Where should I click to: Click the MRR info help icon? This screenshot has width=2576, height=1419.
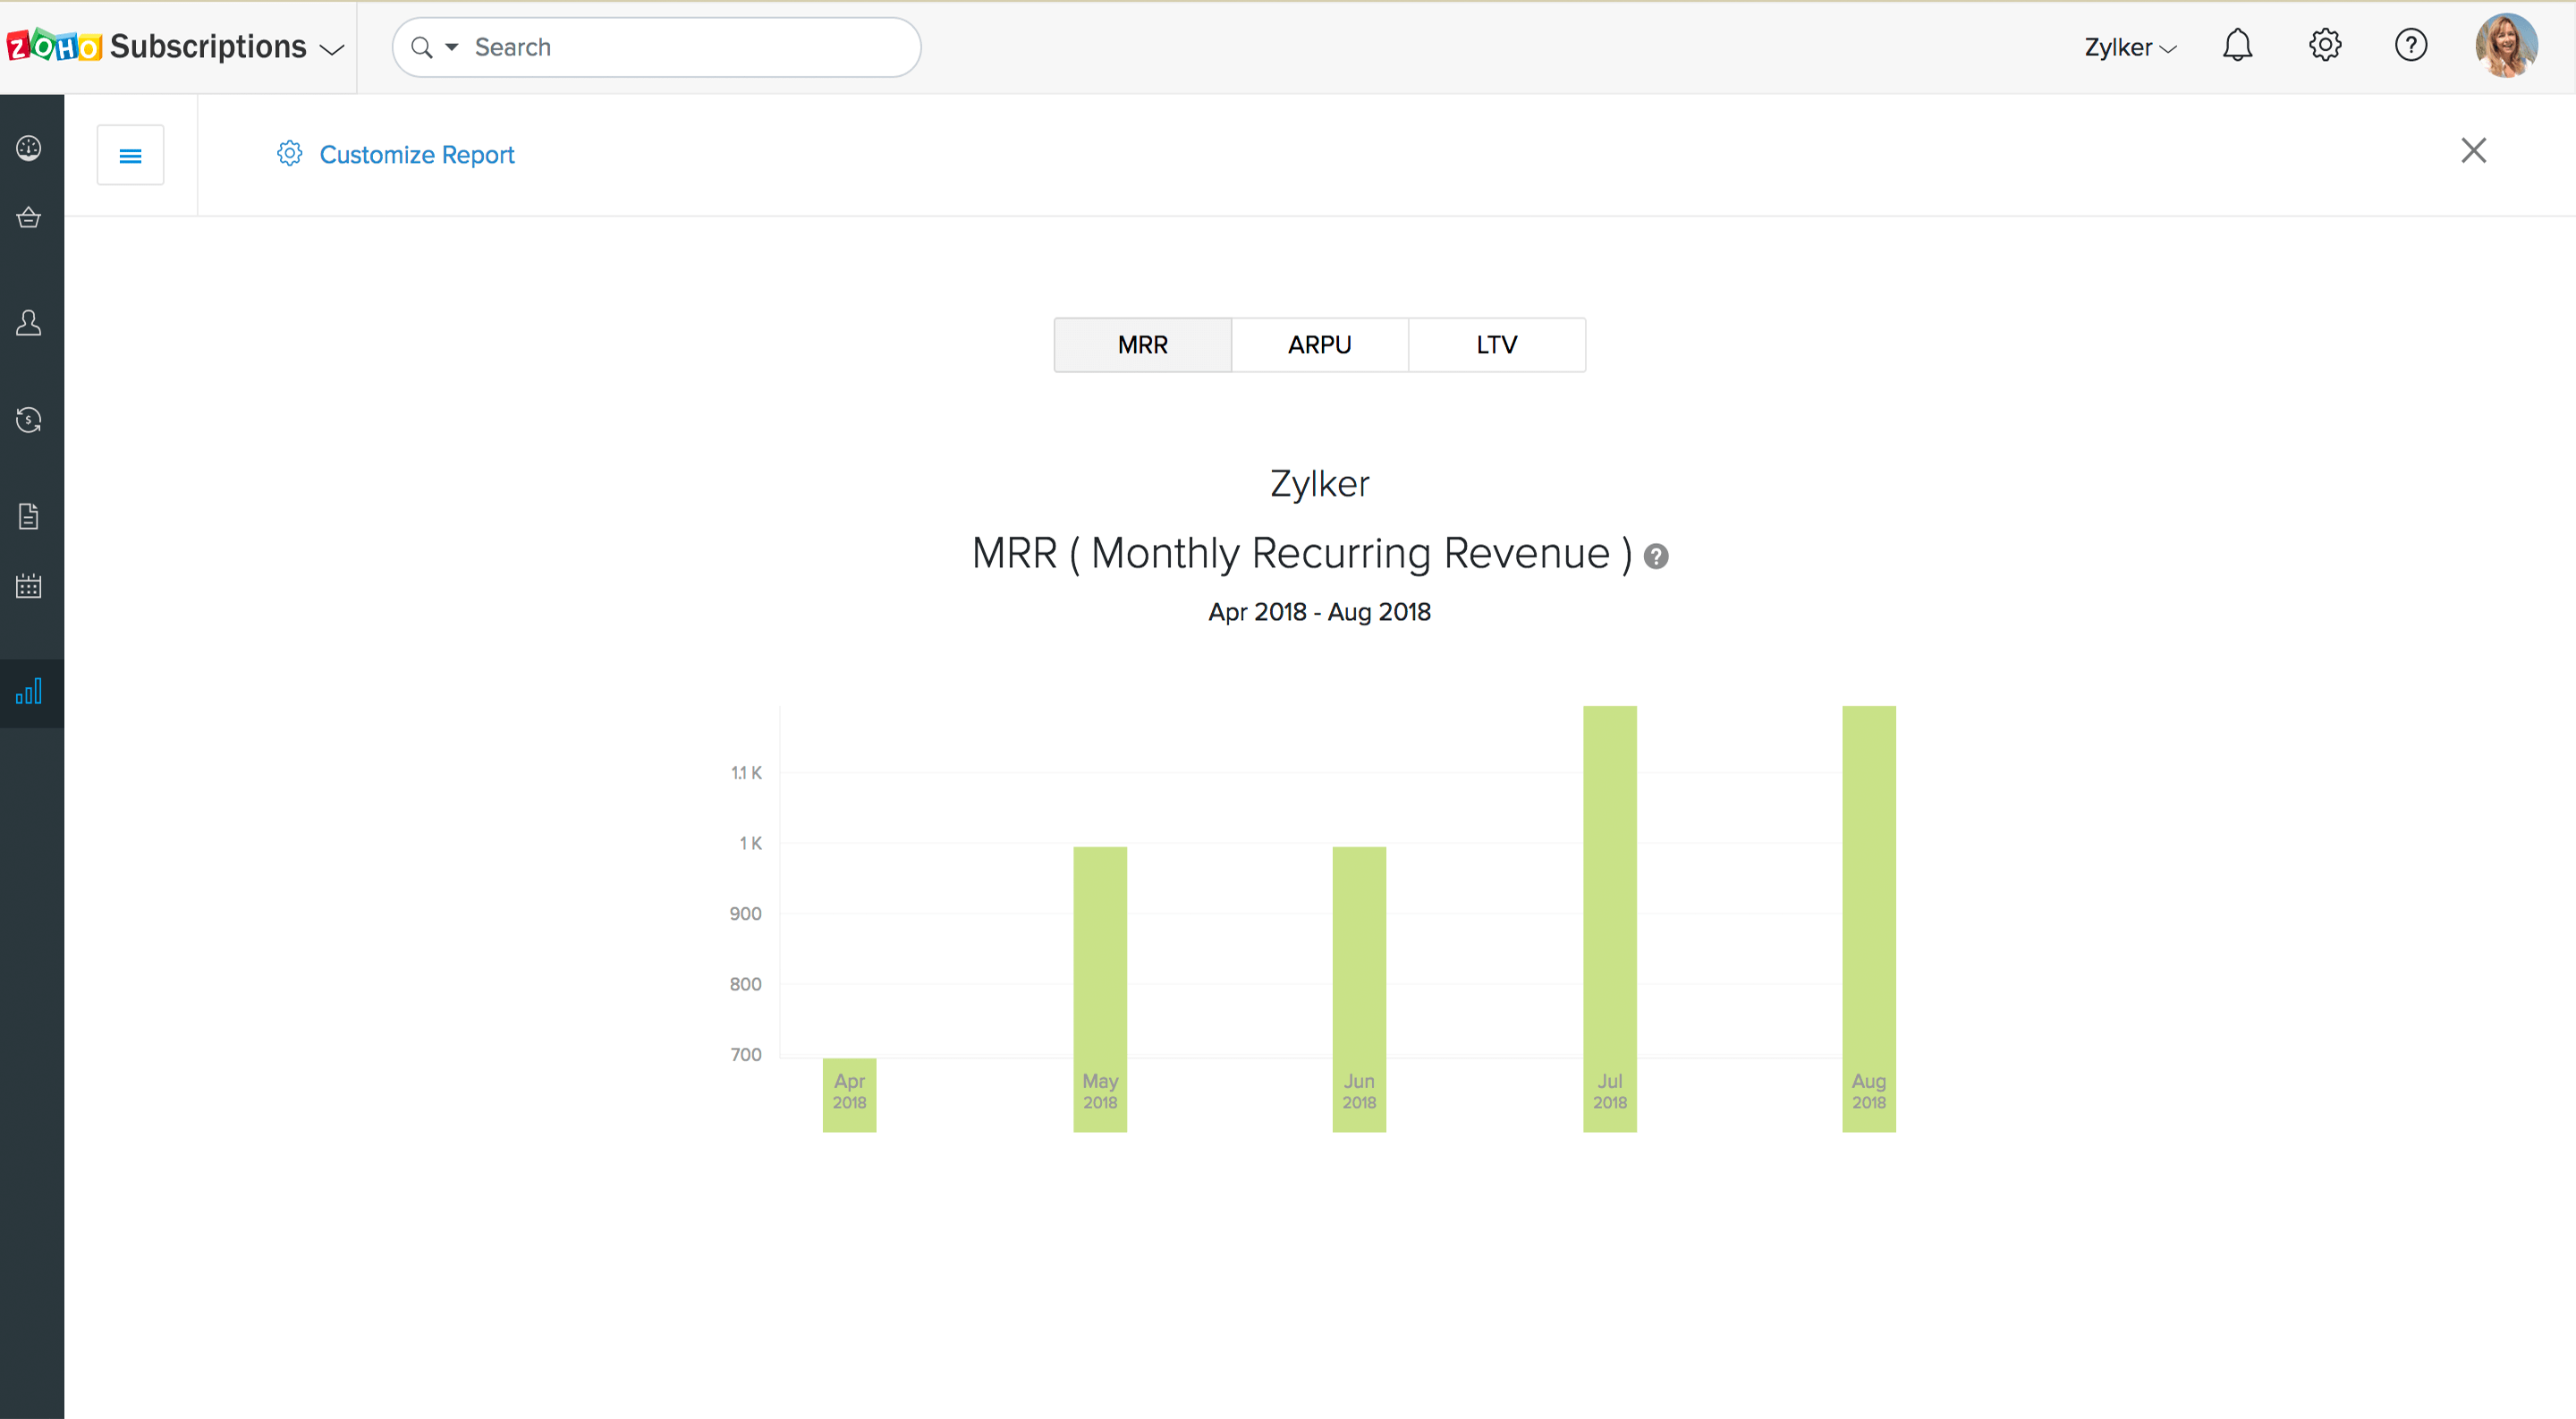[x=1656, y=556]
